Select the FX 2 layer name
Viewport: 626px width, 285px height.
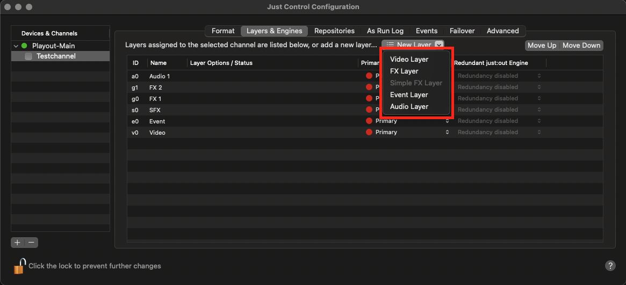tap(156, 87)
